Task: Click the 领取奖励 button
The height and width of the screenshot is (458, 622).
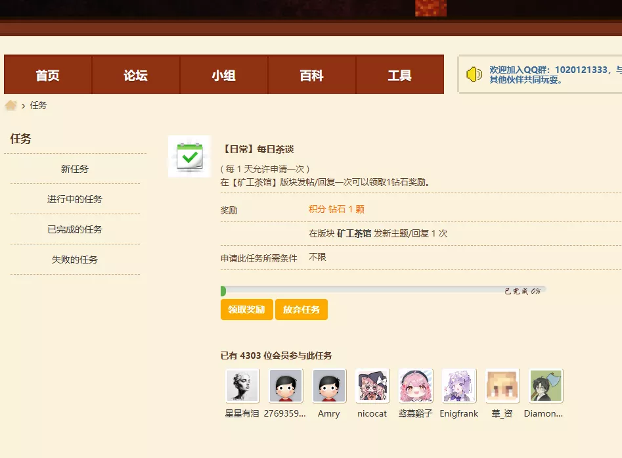Action: (x=247, y=309)
